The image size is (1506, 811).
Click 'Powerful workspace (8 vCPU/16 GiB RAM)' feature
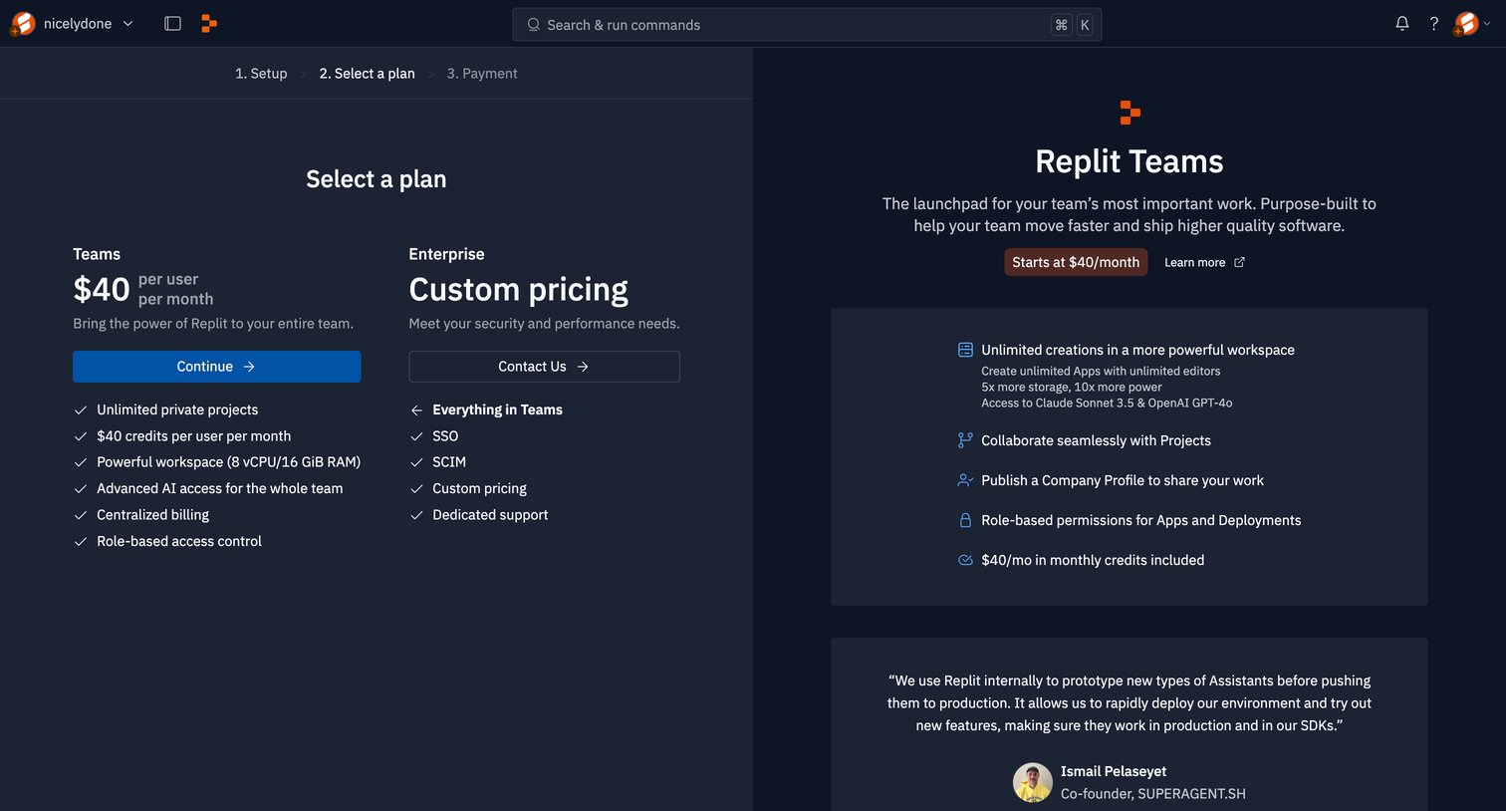[229, 462]
